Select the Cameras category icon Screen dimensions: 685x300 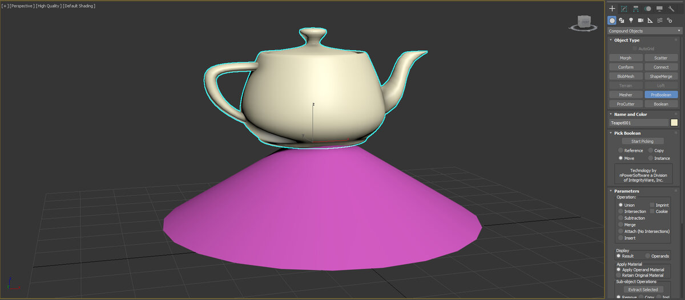click(x=640, y=20)
